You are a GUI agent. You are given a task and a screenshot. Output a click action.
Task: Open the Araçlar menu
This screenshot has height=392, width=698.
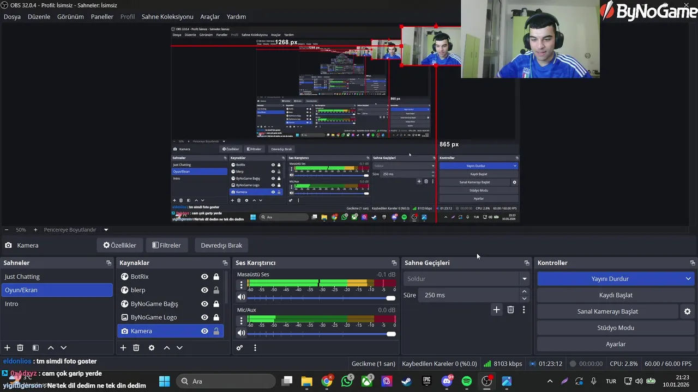tap(210, 17)
